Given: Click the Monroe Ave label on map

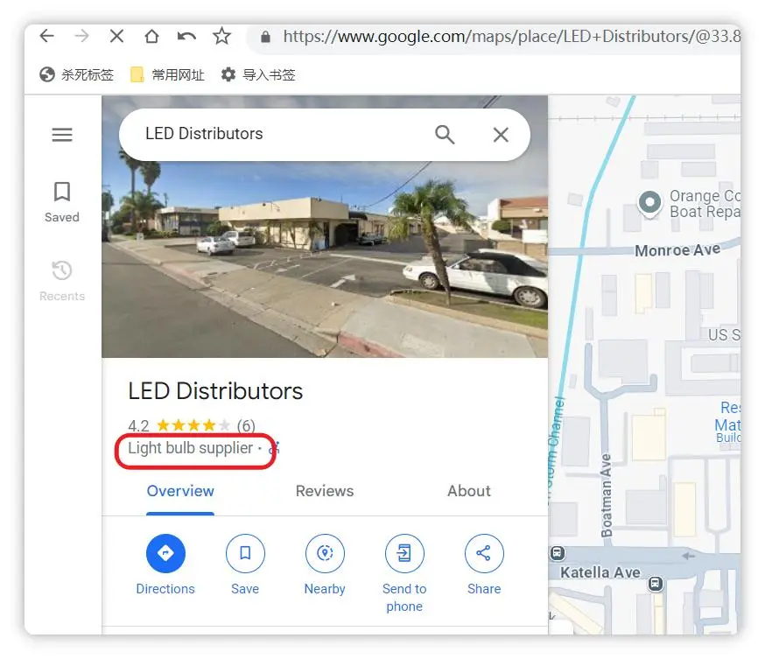Looking at the screenshot, I should click(677, 250).
